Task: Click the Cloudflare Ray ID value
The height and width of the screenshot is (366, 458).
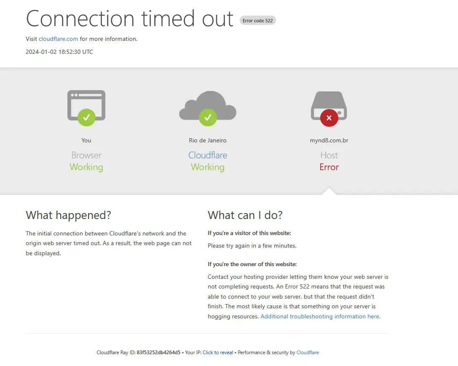Action: coord(158,353)
